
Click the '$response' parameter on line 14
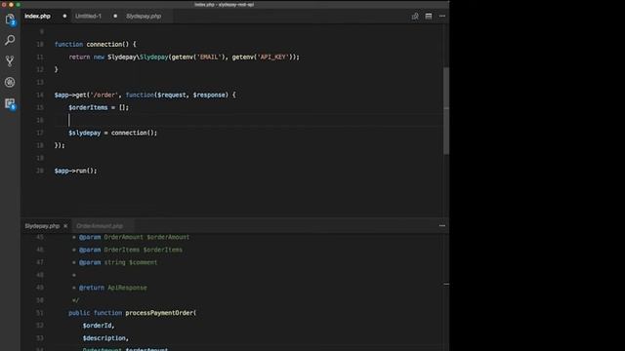[x=209, y=95]
